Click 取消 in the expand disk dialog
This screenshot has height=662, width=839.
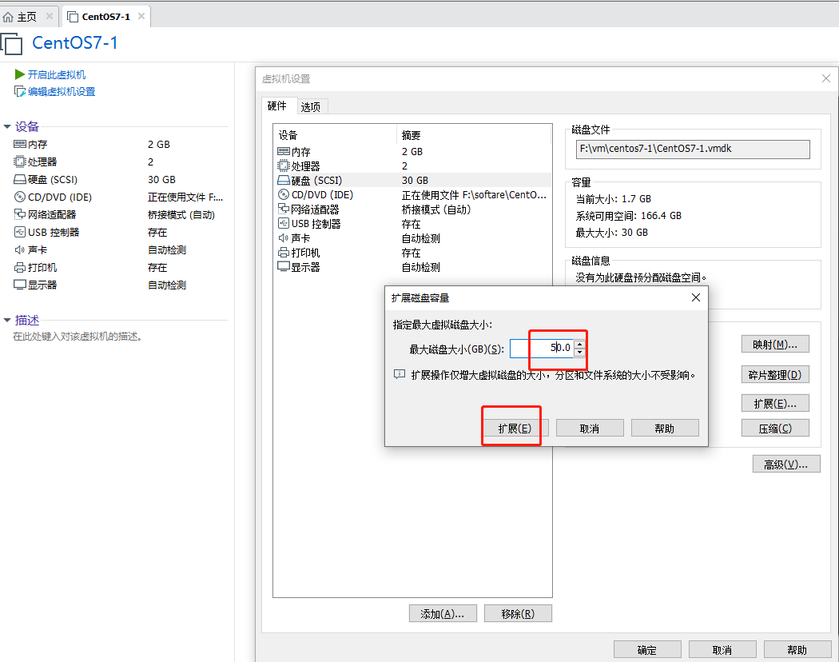[x=590, y=429]
